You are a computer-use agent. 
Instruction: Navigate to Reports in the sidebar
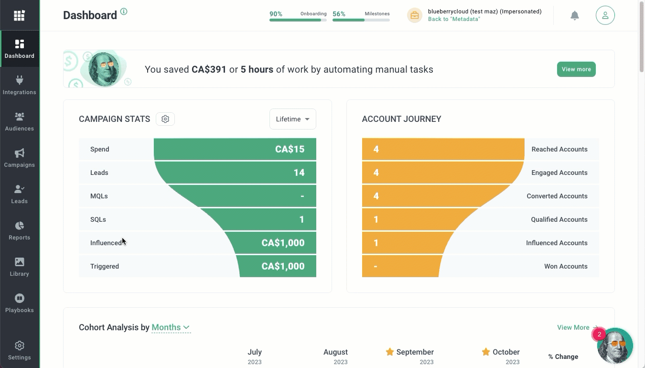tap(20, 230)
